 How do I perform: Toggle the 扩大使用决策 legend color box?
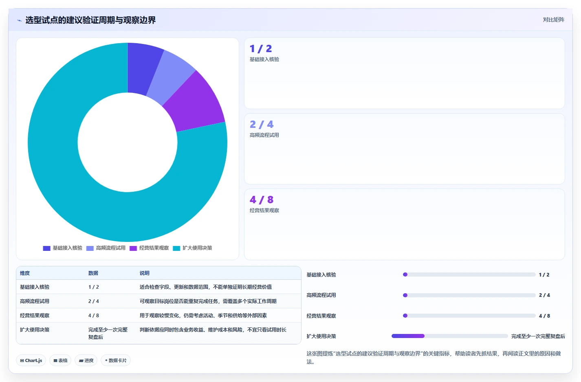pyautogui.click(x=176, y=248)
